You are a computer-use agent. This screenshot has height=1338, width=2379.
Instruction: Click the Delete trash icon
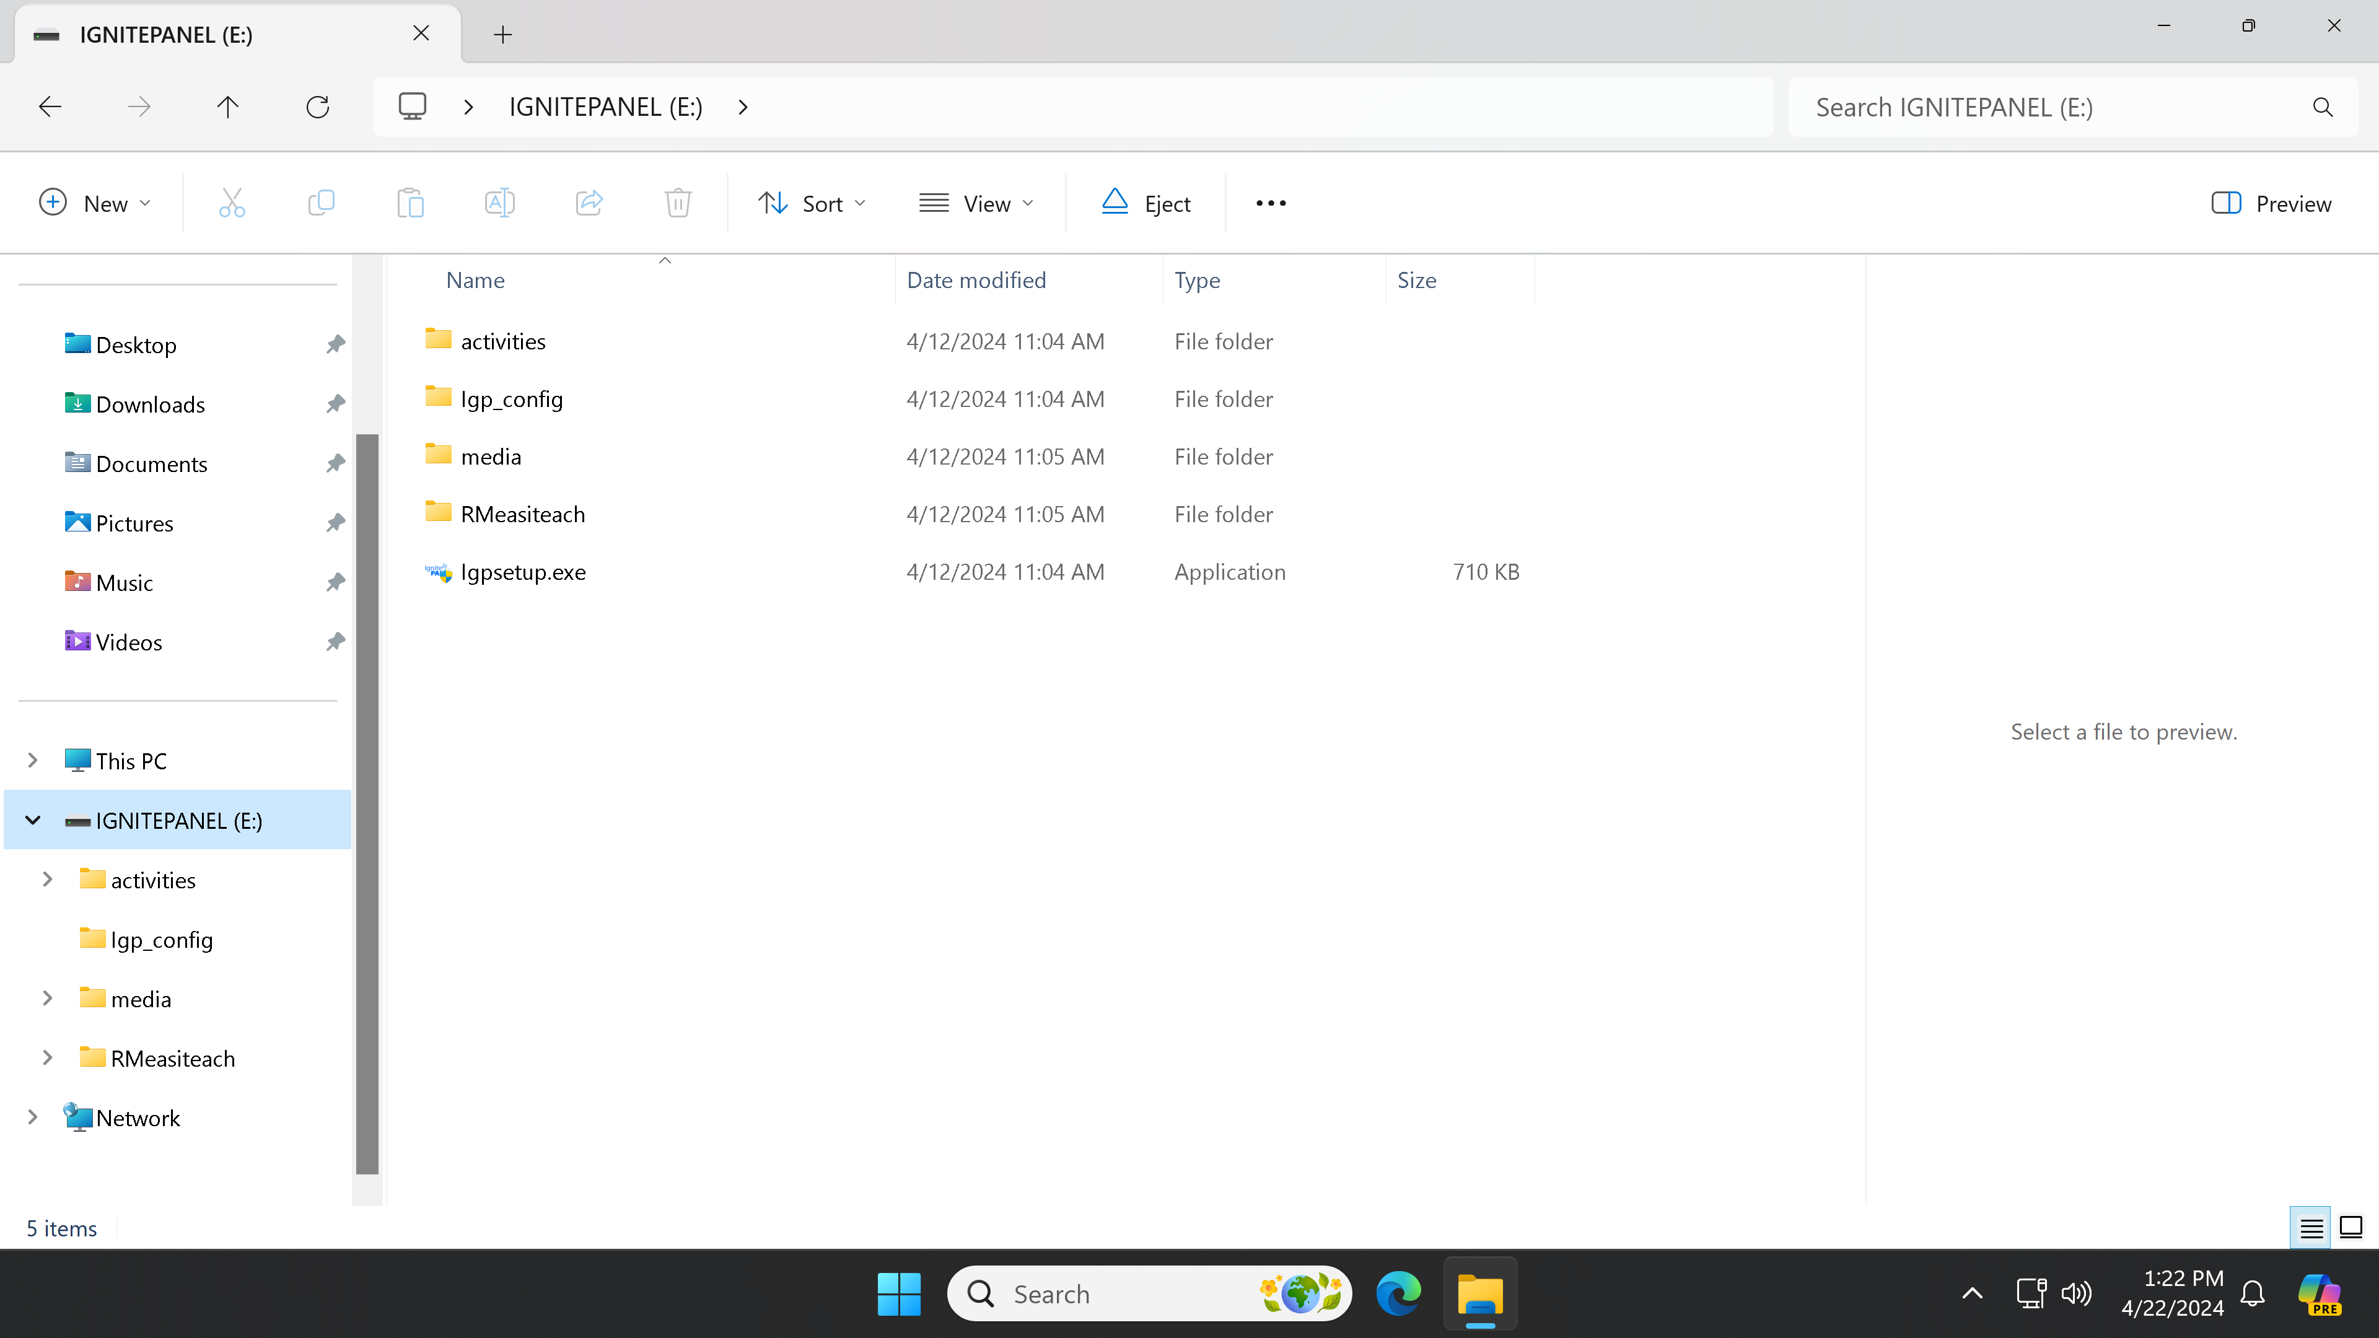[x=678, y=203]
